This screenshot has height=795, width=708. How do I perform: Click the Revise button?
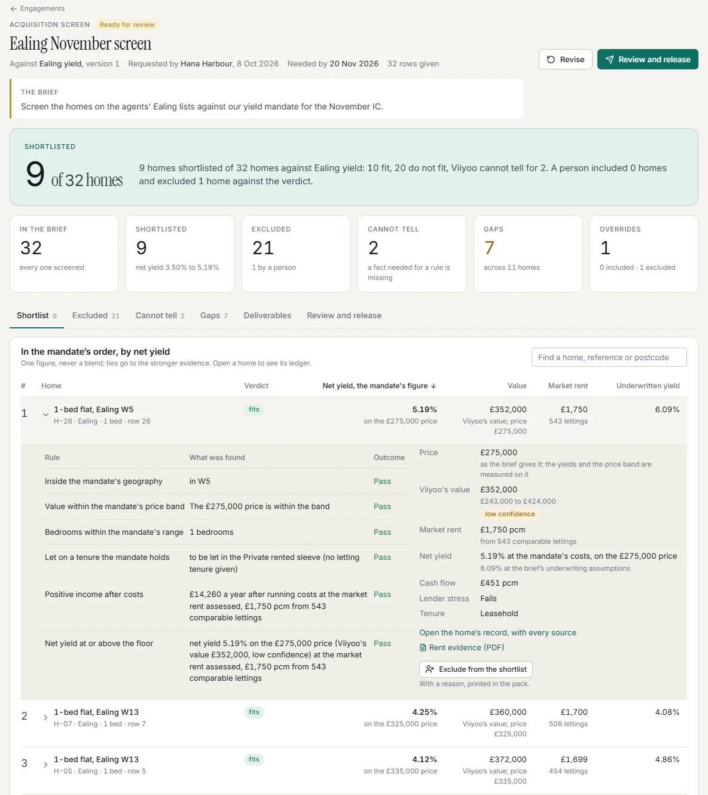point(566,59)
